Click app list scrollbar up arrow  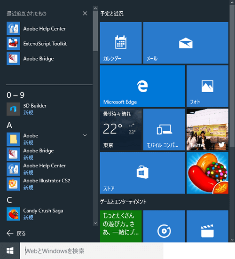pos(95,8)
